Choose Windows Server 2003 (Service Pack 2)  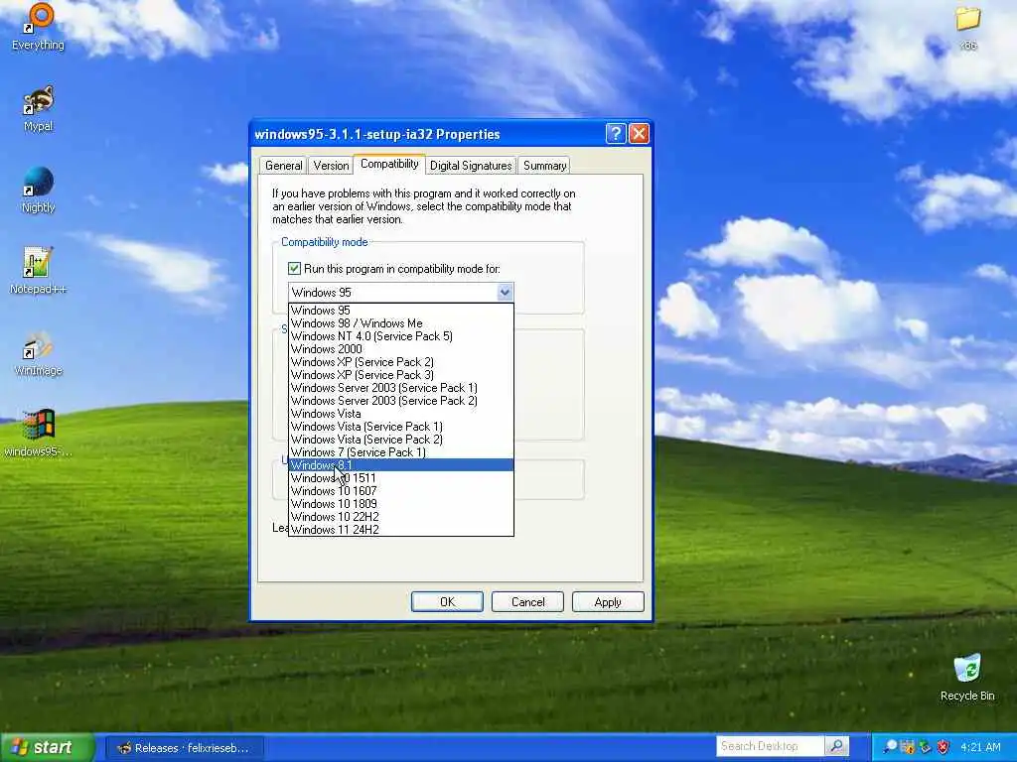click(x=401, y=401)
